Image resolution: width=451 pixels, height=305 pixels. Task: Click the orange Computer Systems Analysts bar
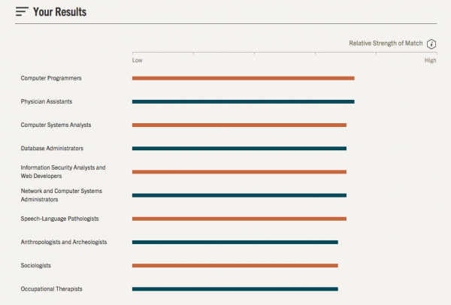(239, 125)
